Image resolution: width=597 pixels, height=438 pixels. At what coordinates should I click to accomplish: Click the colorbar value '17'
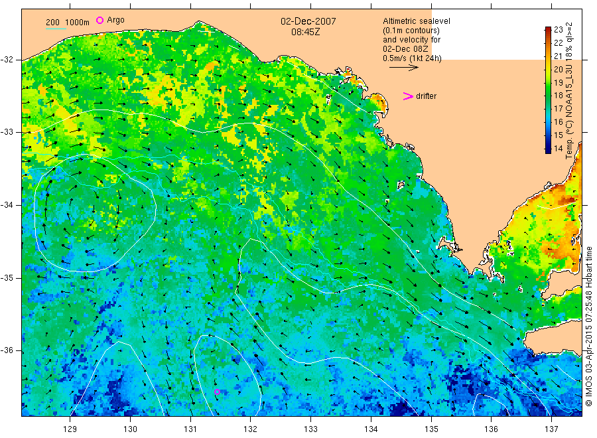(558, 109)
